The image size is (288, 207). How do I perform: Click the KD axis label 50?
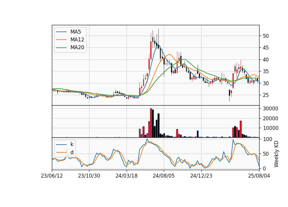266,154
